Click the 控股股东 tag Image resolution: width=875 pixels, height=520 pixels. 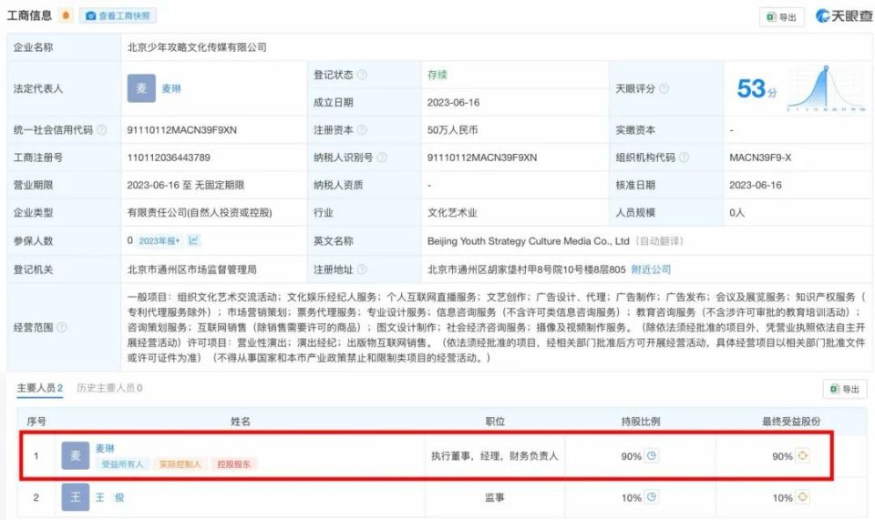pyautogui.click(x=234, y=464)
